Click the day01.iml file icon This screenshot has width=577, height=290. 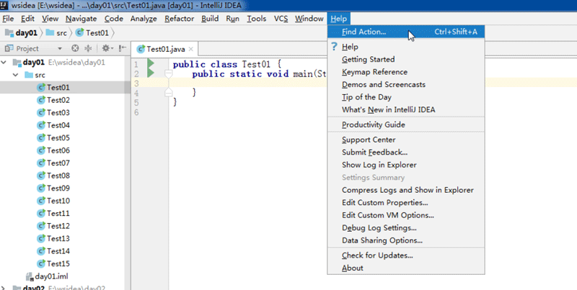pos(30,276)
